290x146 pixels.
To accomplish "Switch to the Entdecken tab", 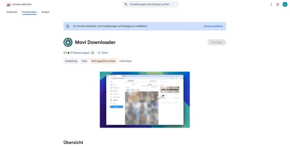I will point(12,12).
